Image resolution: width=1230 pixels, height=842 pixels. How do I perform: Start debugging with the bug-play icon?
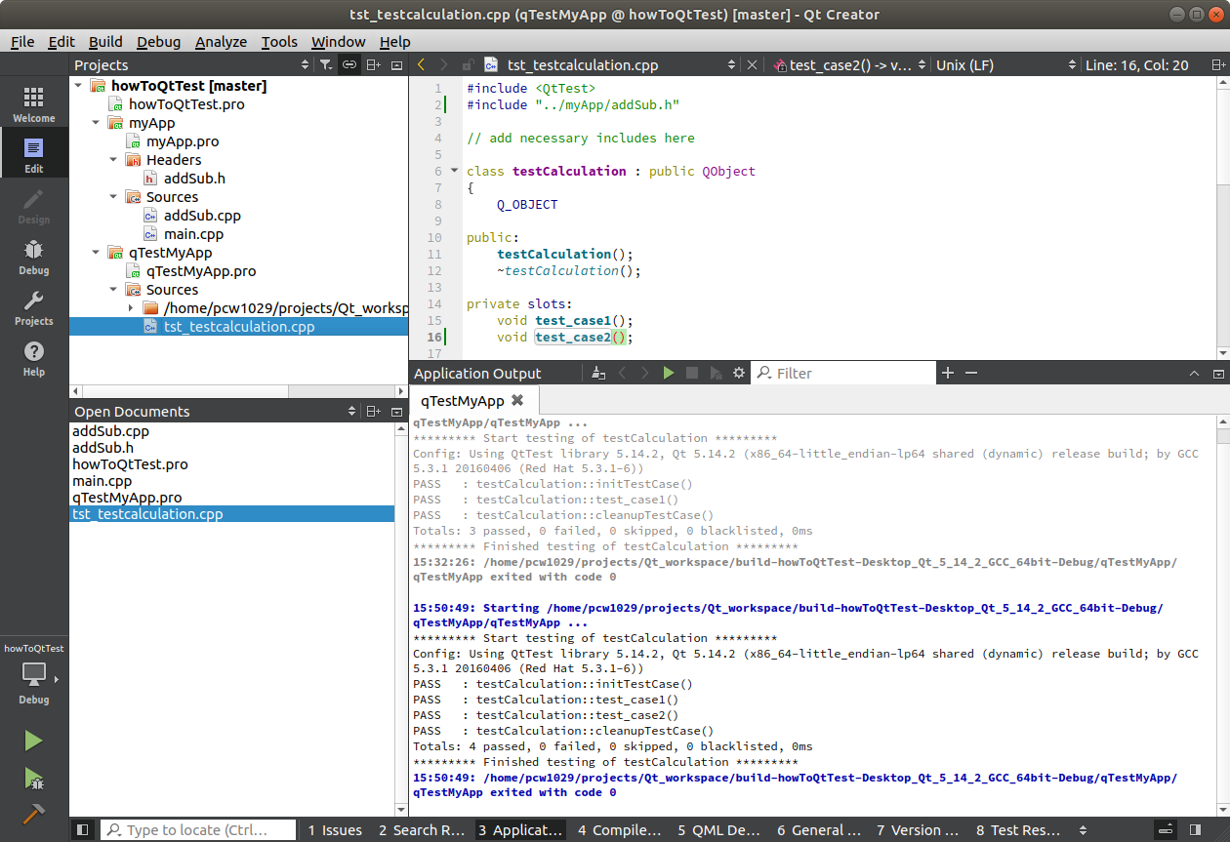33,778
